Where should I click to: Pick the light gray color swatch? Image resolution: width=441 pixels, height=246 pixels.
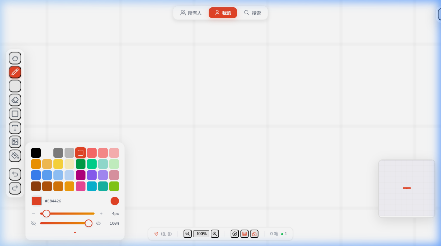tap(69, 153)
